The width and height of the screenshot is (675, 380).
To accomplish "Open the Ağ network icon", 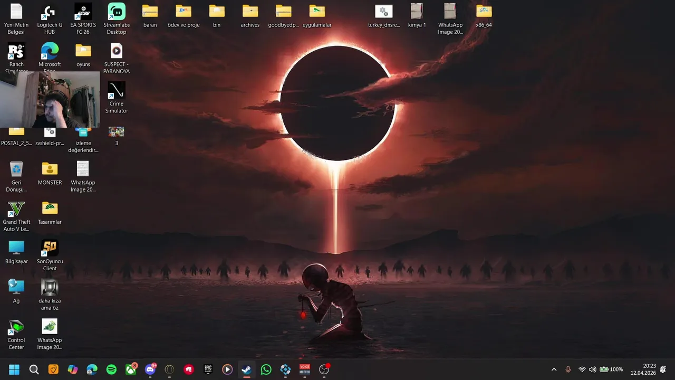I will (16, 292).
